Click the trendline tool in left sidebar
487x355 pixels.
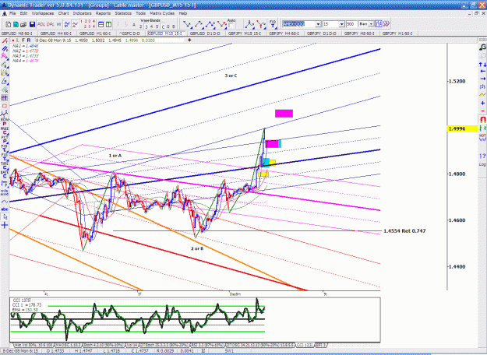pos(5,40)
